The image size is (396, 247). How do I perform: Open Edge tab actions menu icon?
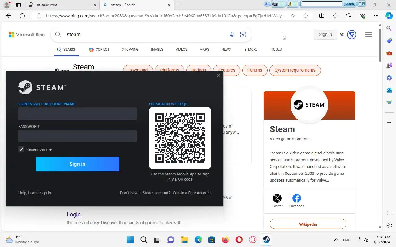(x=19, y=5)
